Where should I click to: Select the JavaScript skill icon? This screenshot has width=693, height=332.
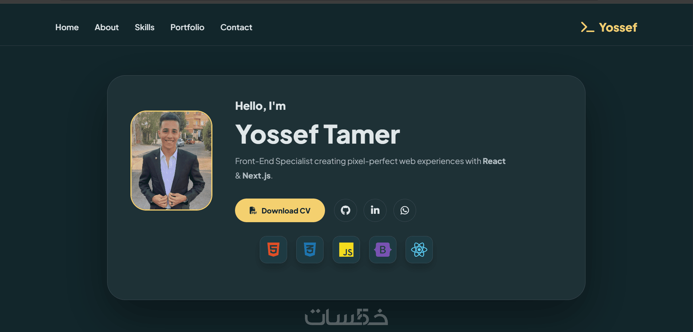(346, 249)
